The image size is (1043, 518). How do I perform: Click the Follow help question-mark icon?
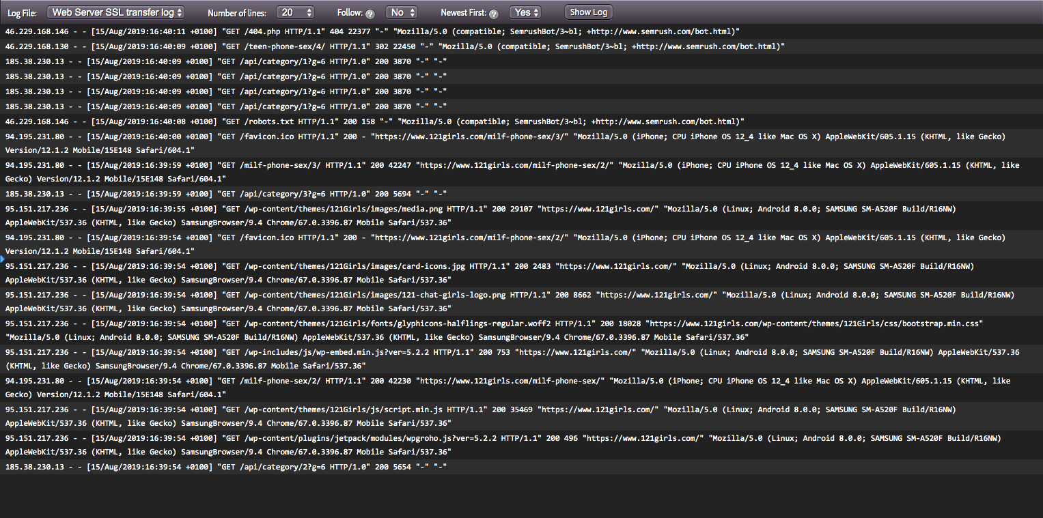click(x=370, y=12)
